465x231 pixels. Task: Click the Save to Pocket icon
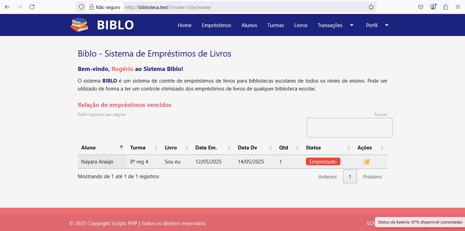(420, 7)
